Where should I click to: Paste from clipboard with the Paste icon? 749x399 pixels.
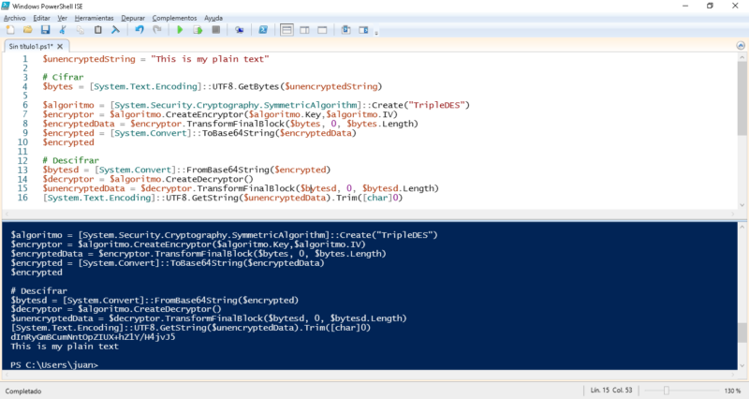(98, 30)
